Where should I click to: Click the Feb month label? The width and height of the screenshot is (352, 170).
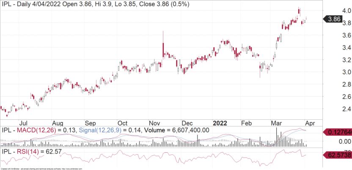(247, 123)
